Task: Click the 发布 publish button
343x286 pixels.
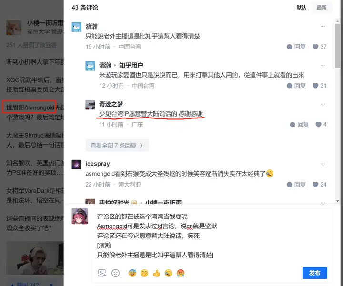Action: pyautogui.click(x=315, y=273)
